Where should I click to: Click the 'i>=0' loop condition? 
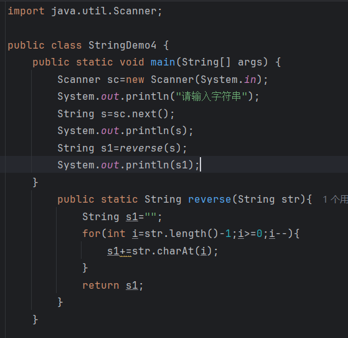[250, 234]
